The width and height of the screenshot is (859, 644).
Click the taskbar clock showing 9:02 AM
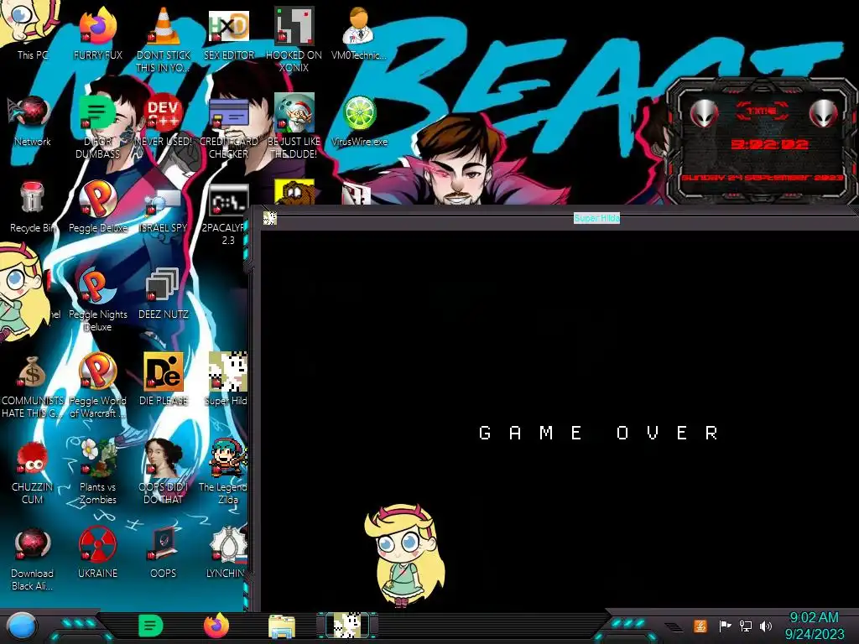814,626
